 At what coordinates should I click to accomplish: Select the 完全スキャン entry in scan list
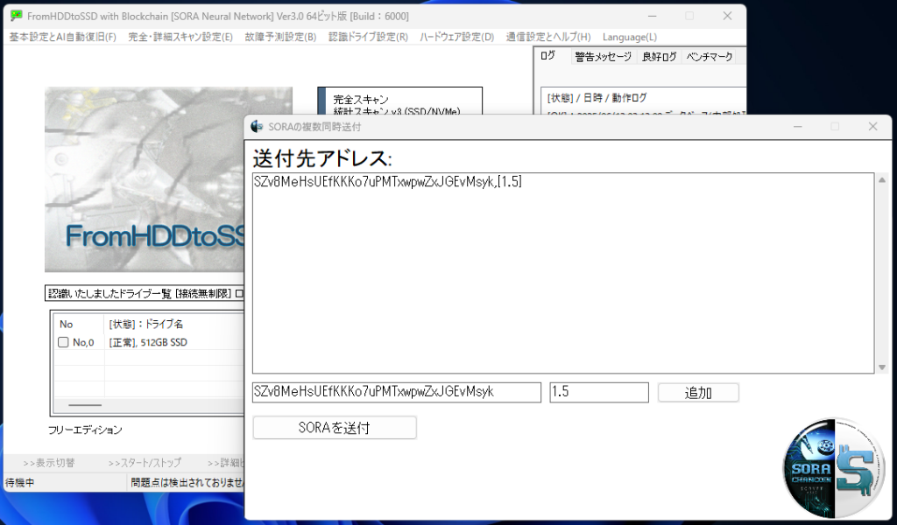[360, 100]
